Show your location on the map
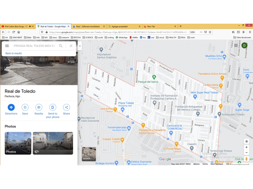Image resolution: width=253 pixels, height=189 pixels. click(x=246, y=141)
